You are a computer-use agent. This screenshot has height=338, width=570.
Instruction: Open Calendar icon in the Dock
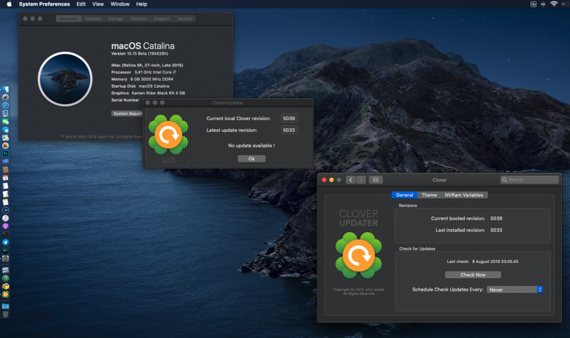coord(6,178)
